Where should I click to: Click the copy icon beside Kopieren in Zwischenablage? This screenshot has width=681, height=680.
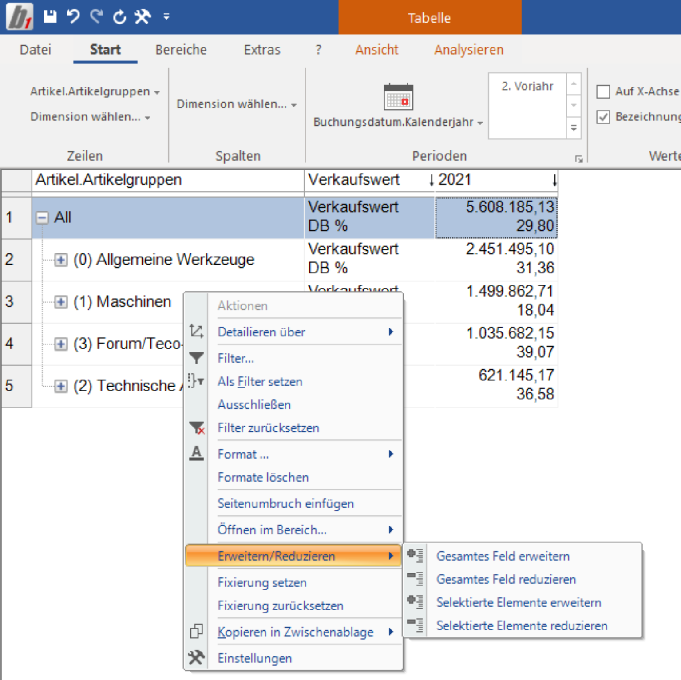pos(196,631)
